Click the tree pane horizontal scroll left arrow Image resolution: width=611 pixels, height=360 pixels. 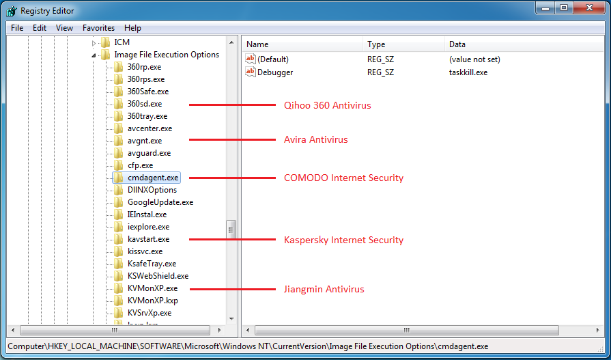13,331
